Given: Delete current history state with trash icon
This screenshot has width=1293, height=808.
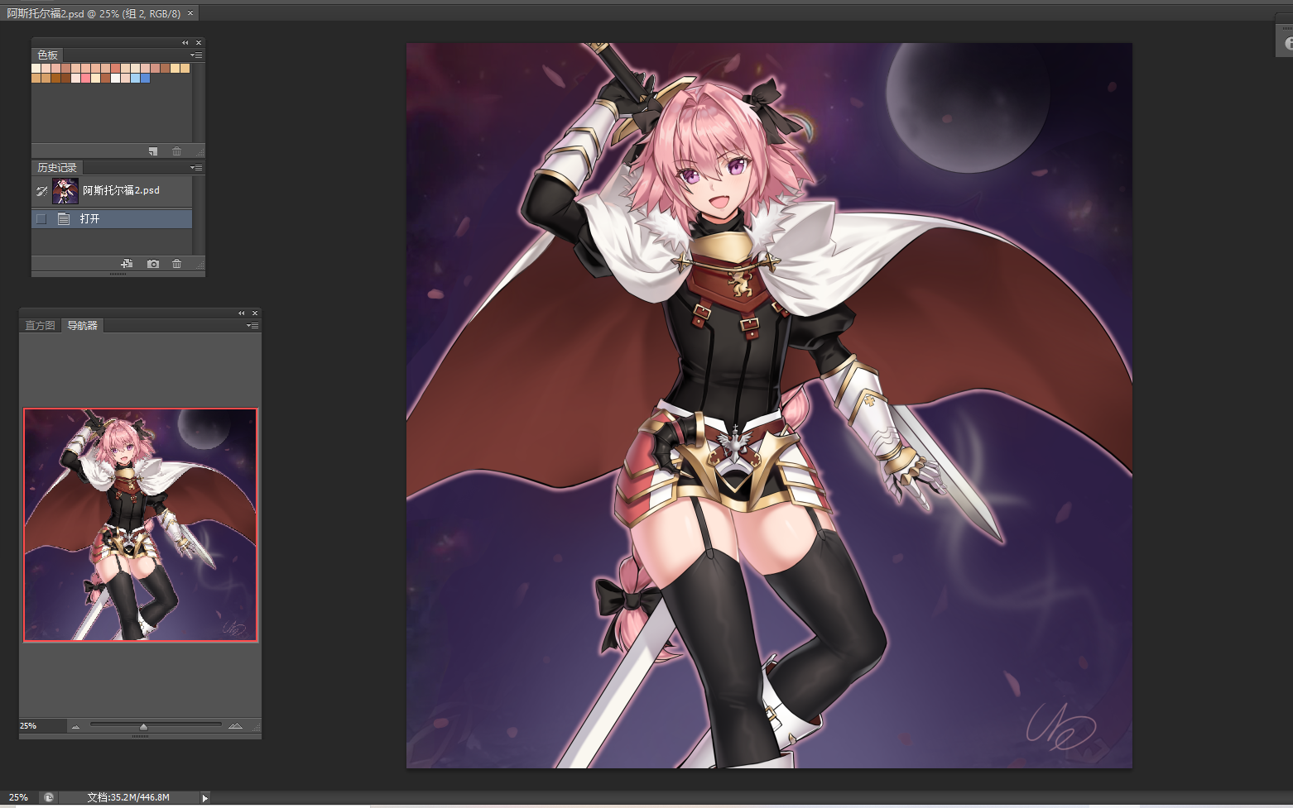Looking at the screenshot, I should pos(176,264).
